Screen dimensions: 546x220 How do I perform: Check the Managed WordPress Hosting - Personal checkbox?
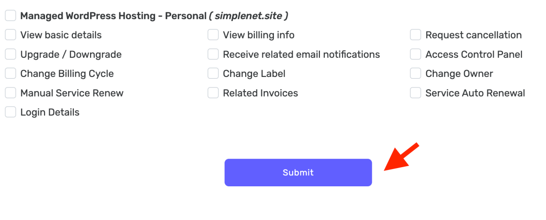[x=10, y=16]
